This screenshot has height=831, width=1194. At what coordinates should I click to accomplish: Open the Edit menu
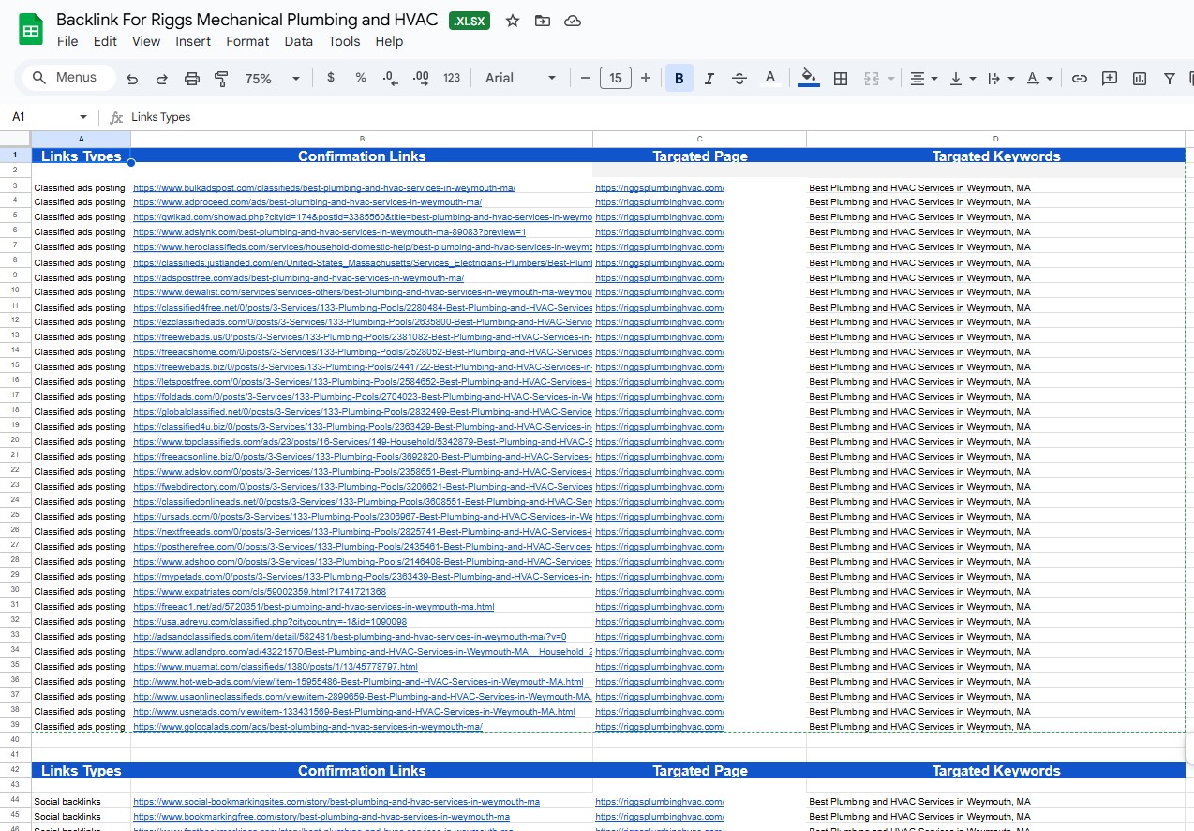point(105,41)
